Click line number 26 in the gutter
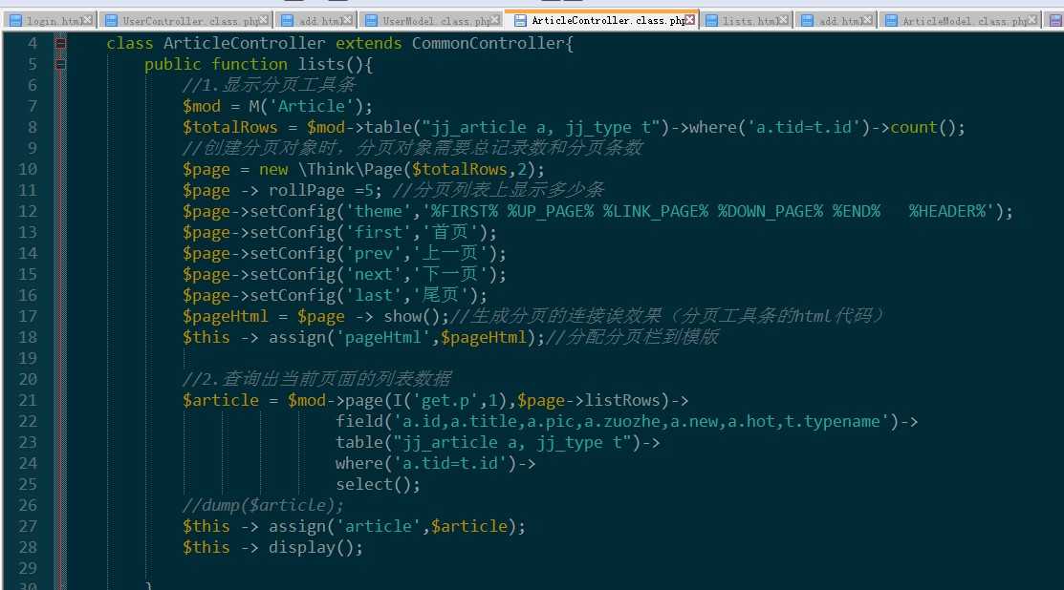The image size is (1064, 590). click(x=28, y=505)
